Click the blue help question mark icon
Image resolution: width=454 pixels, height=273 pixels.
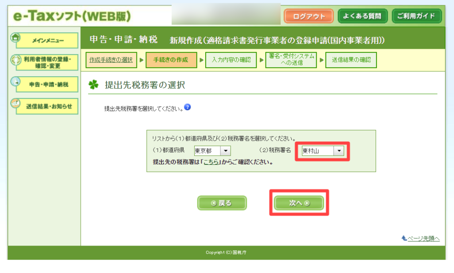(188, 107)
